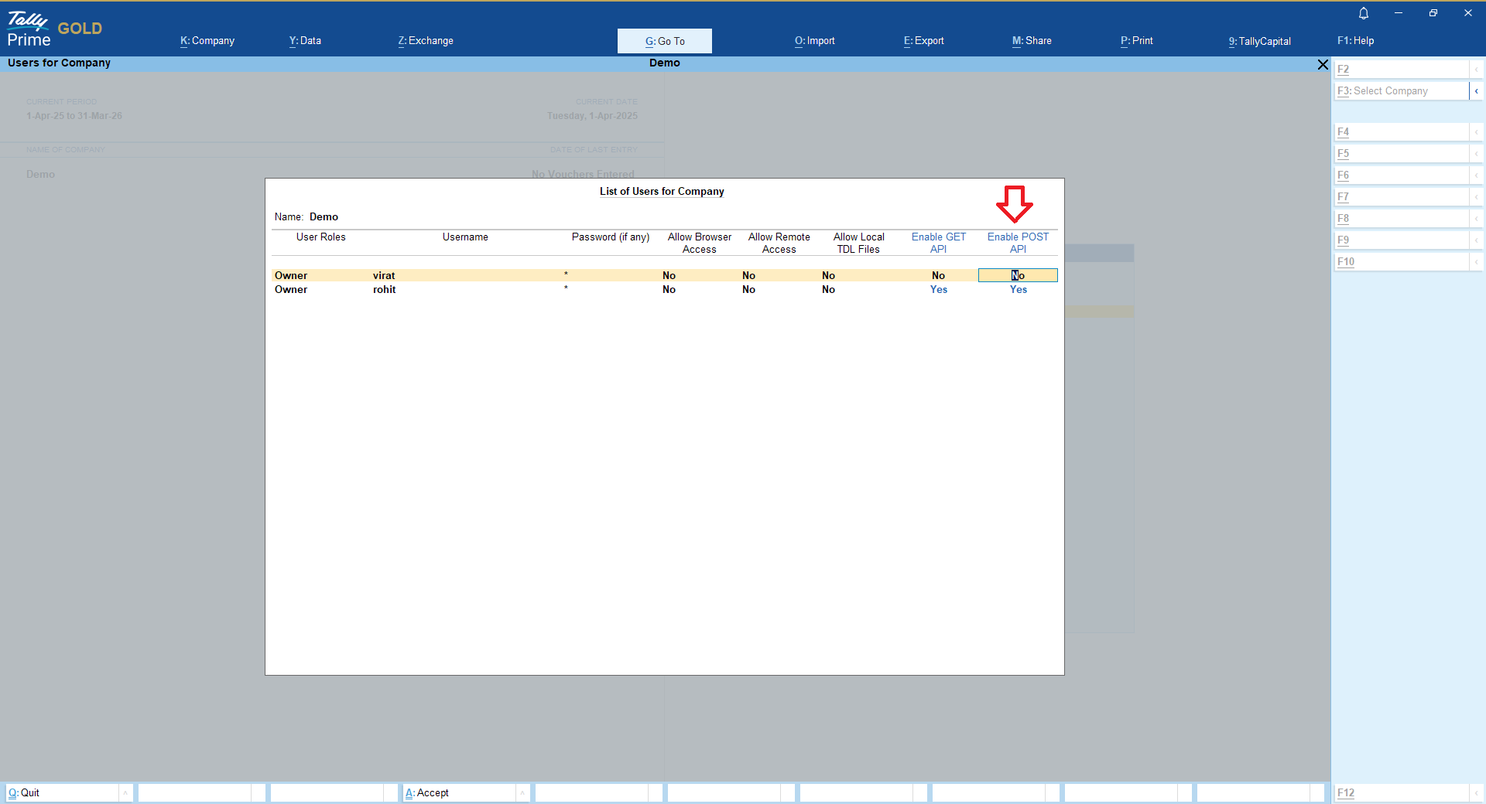Toggle Enable POST API value for rohit
The image size is (1486, 804).
click(x=1018, y=290)
